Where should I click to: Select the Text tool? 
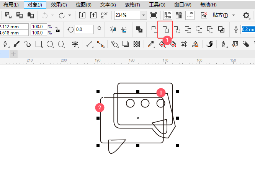tap(75, 44)
